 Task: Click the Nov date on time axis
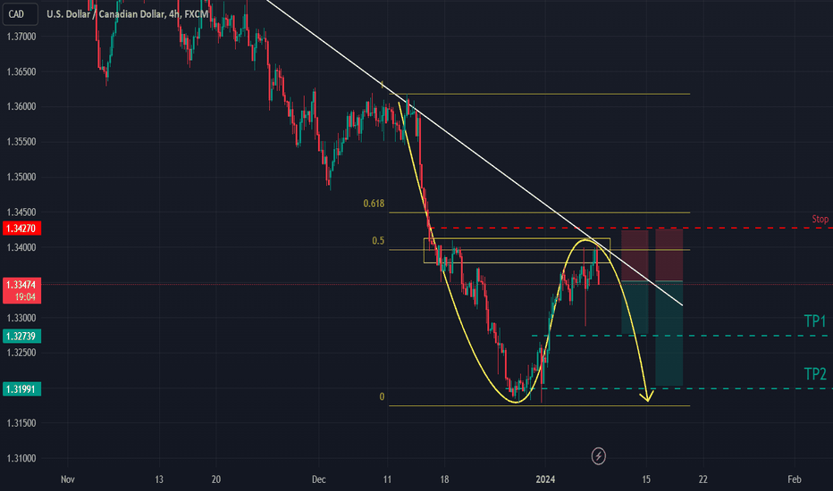(67, 479)
